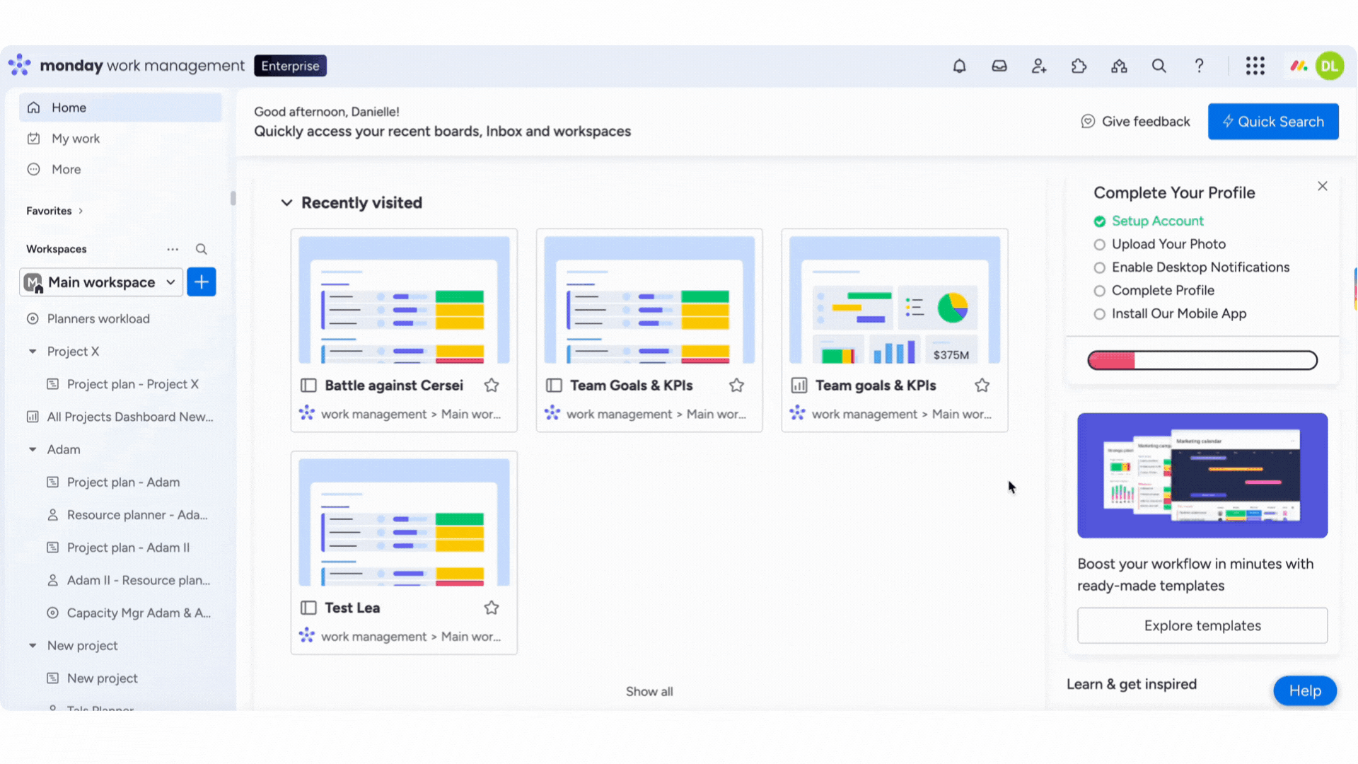Open the apps puzzle-piece icon
1358x764 pixels.
pyautogui.click(x=1079, y=66)
